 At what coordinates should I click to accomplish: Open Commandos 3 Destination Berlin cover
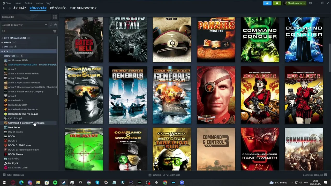(x=304, y=149)
